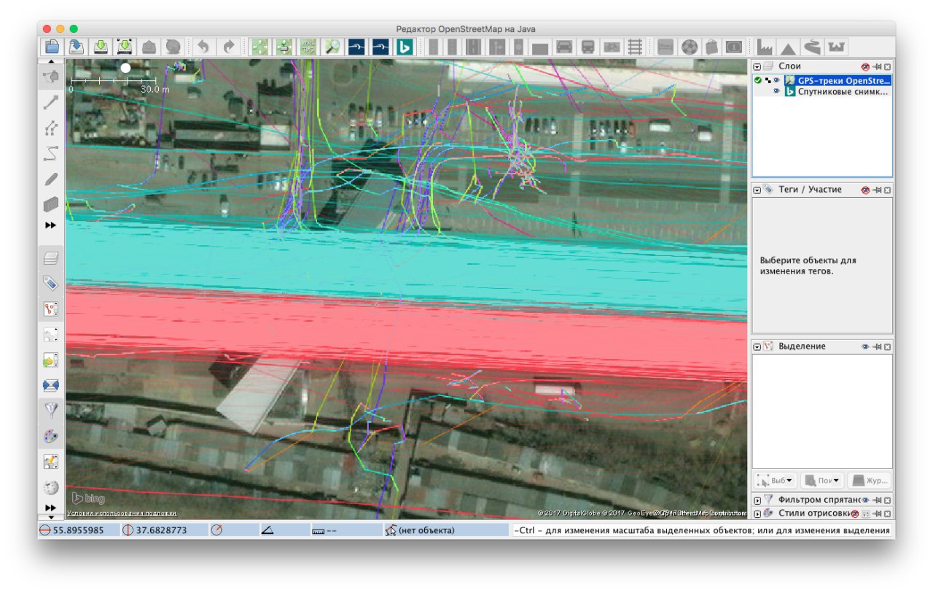
Task: Select the Extrude building tool
Action: coord(51,204)
